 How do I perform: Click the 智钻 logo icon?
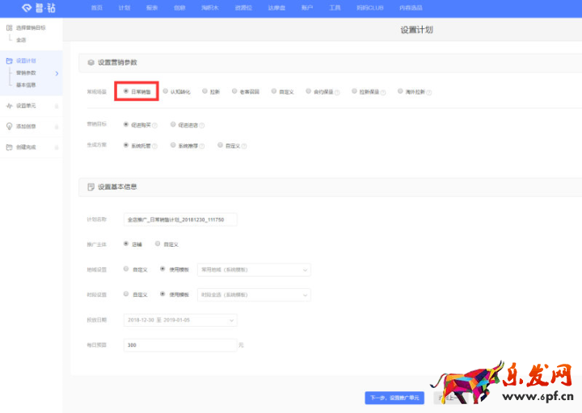coord(26,8)
